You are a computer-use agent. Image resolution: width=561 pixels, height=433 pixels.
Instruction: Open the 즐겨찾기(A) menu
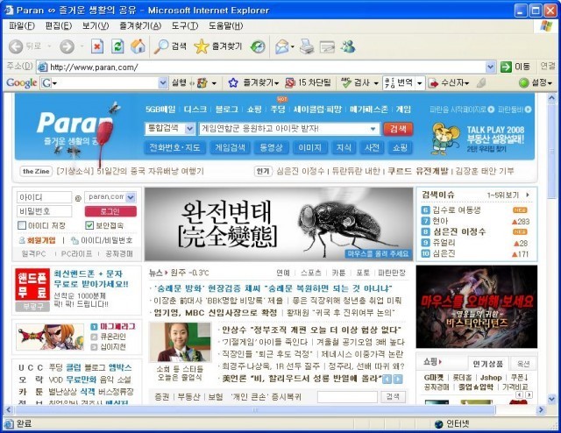pyautogui.click(x=140, y=25)
